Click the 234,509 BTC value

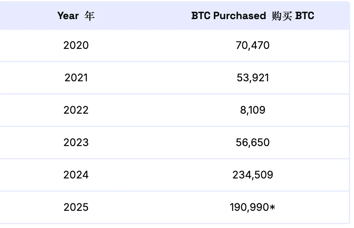point(253,175)
